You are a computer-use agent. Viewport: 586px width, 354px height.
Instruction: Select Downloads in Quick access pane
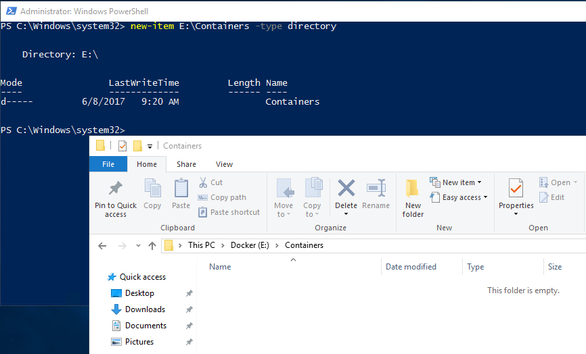145,309
